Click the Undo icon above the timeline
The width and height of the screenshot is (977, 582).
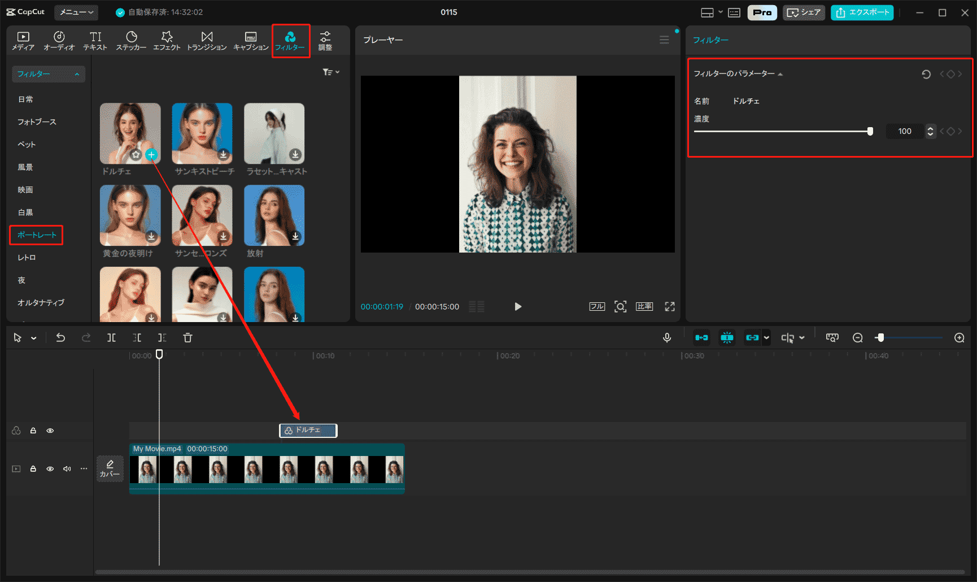click(60, 337)
